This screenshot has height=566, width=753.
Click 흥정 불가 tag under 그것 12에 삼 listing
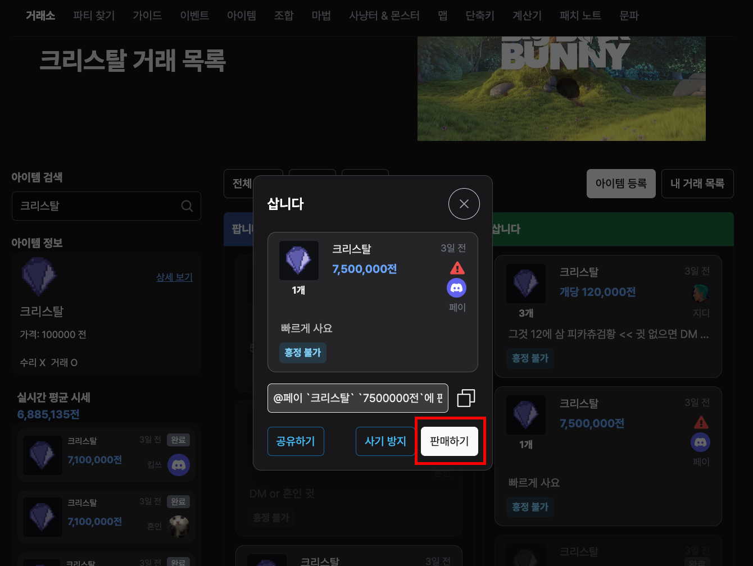pos(530,358)
